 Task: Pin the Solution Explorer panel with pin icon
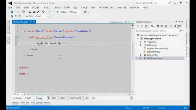179,22
